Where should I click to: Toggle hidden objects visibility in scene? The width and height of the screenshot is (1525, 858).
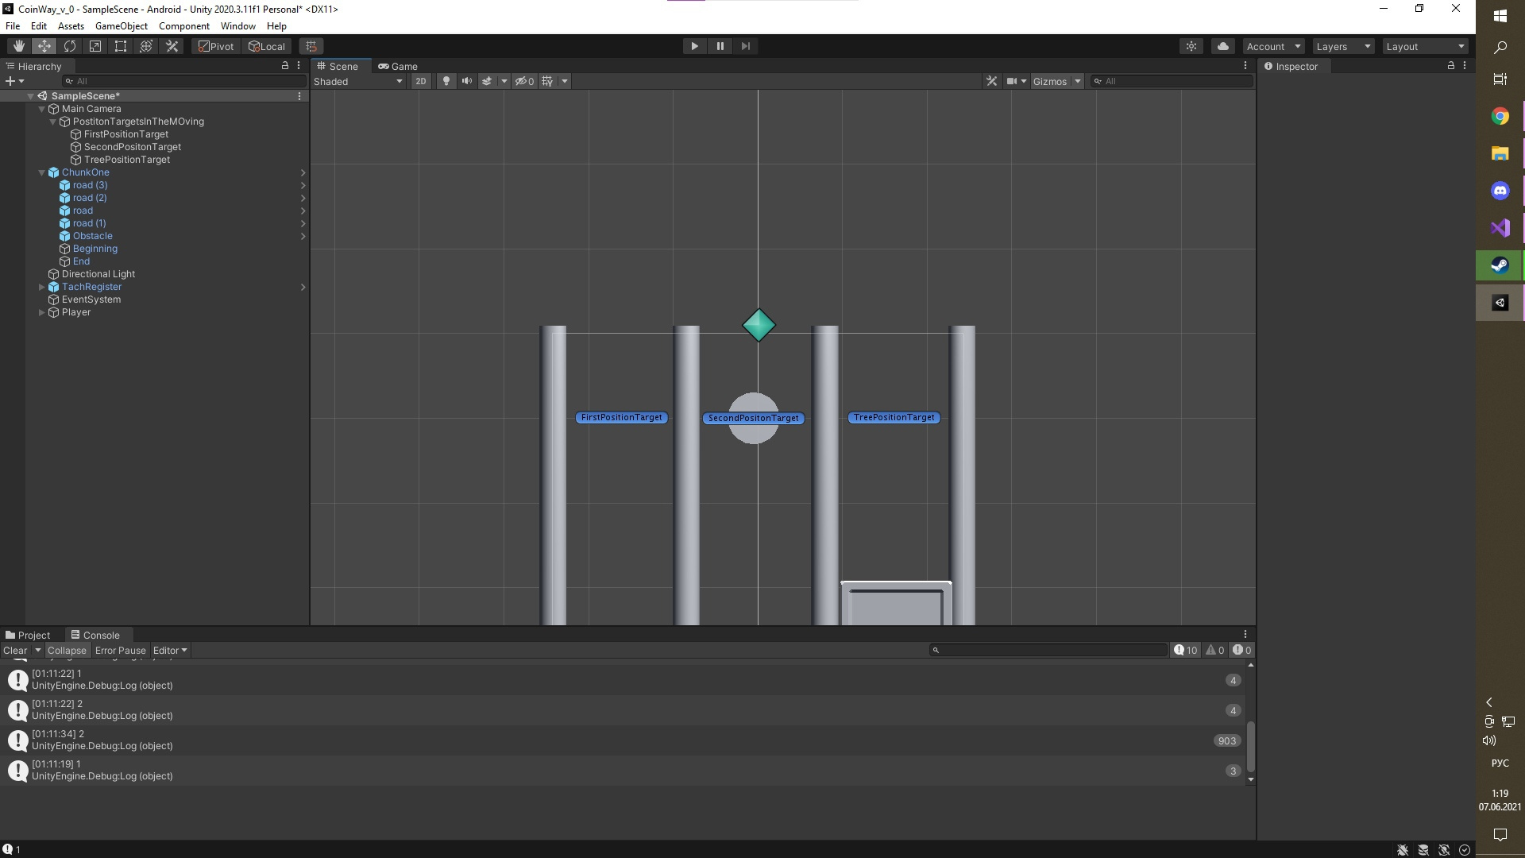tap(524, 81)
